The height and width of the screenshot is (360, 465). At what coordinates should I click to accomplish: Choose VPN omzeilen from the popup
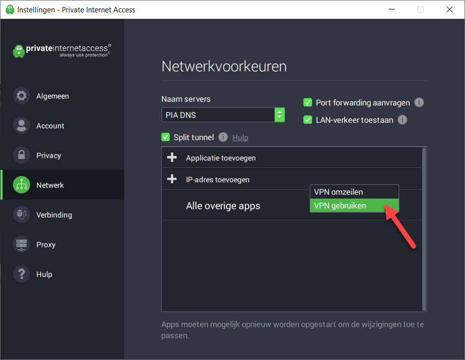point(354,192)
